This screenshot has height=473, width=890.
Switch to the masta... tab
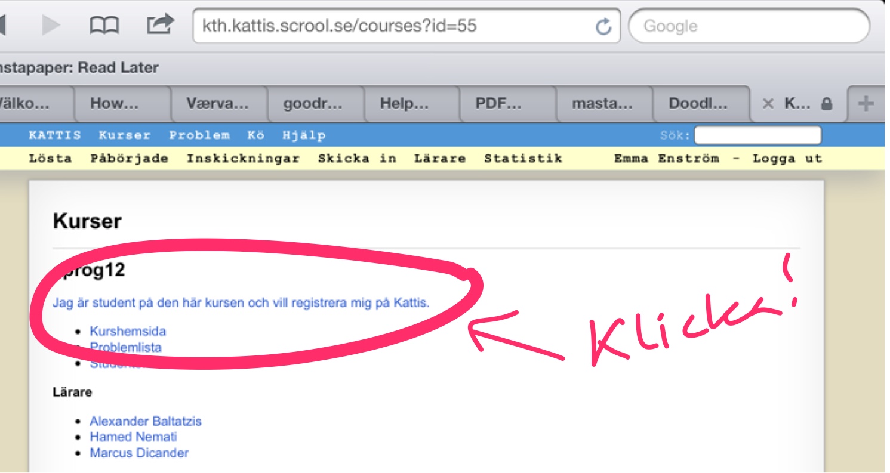604,104
